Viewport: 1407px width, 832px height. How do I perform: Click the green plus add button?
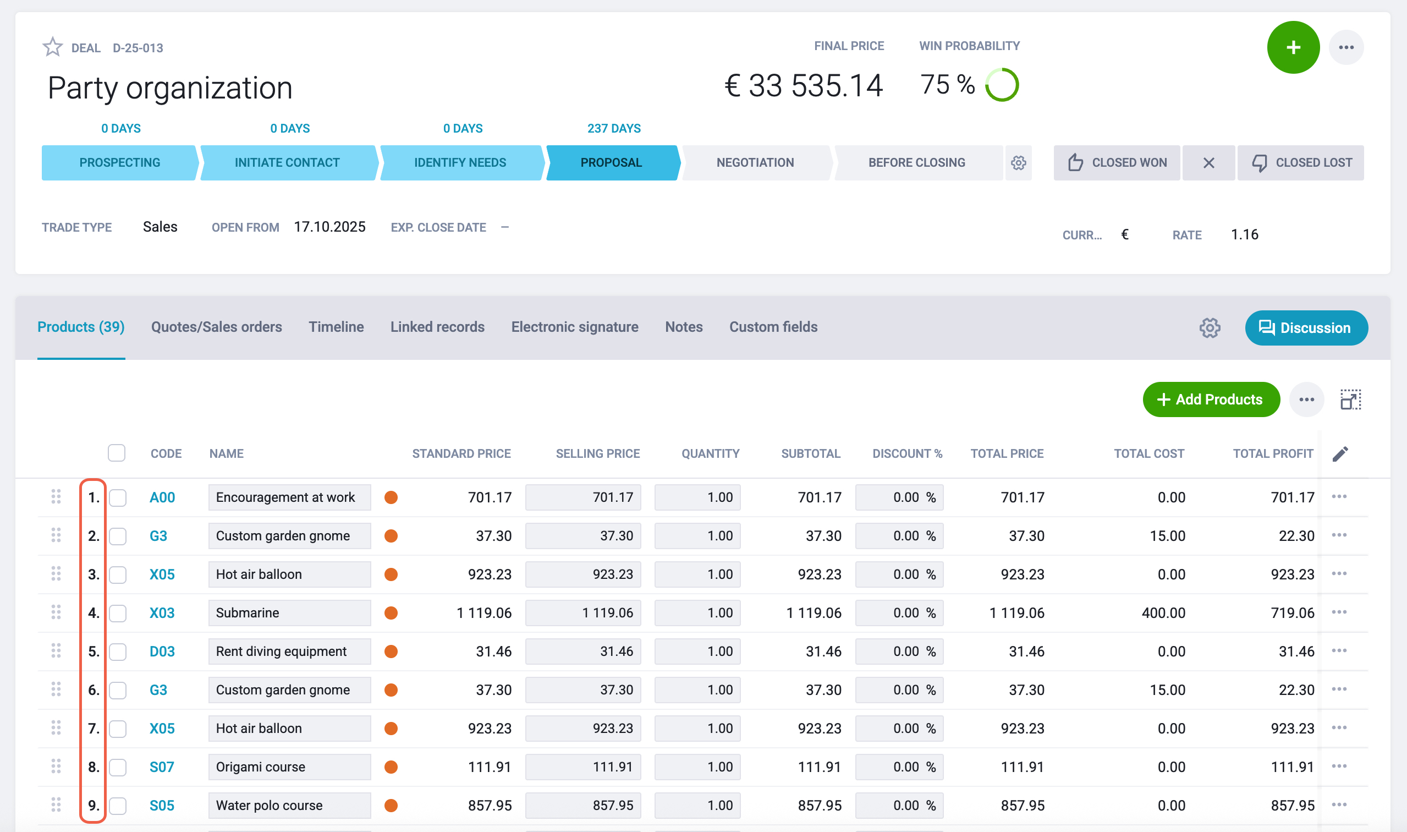click(x=1293, y=47)
